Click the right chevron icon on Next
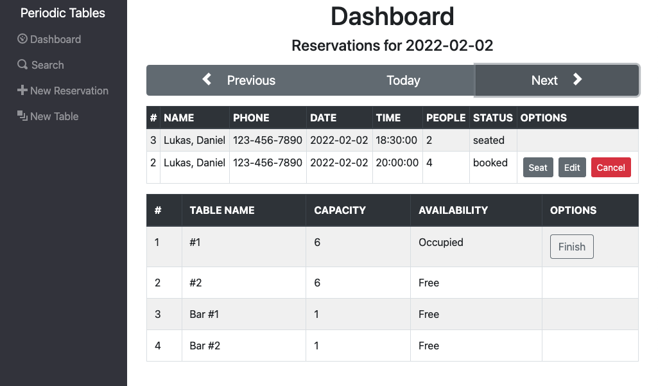The height and width of the screenshot is (386, 658). tap(577, 79)
